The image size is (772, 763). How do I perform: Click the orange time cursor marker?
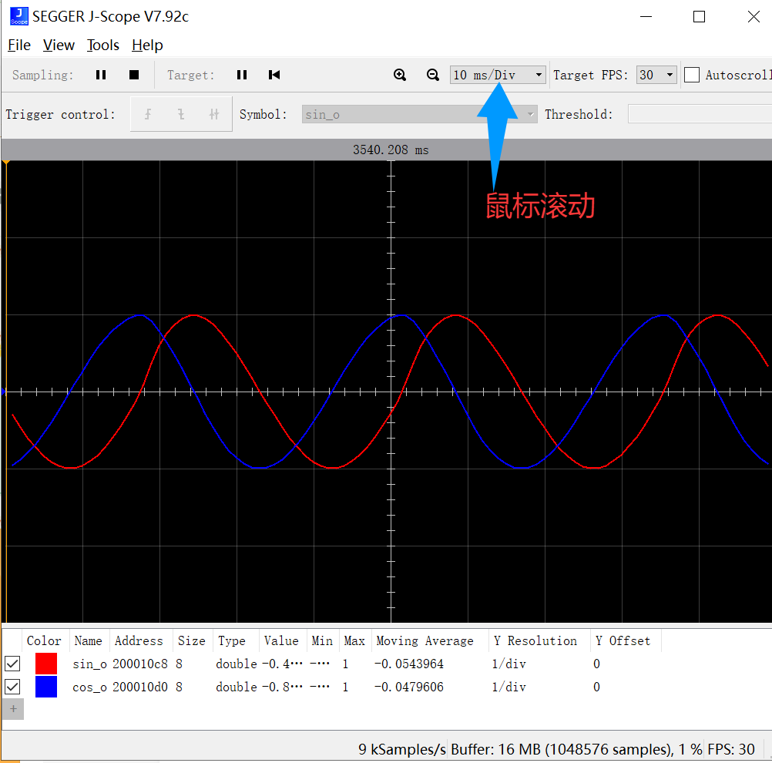tap(6, 163)
